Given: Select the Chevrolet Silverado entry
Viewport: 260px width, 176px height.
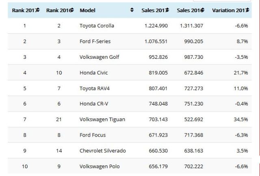Looking at the screenshot, I should [103, 151].
